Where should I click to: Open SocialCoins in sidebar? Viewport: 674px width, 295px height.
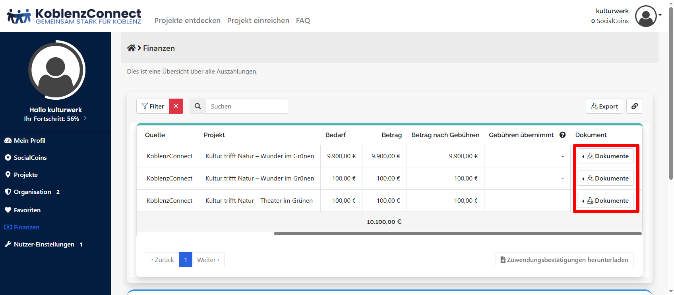point(30,157)
